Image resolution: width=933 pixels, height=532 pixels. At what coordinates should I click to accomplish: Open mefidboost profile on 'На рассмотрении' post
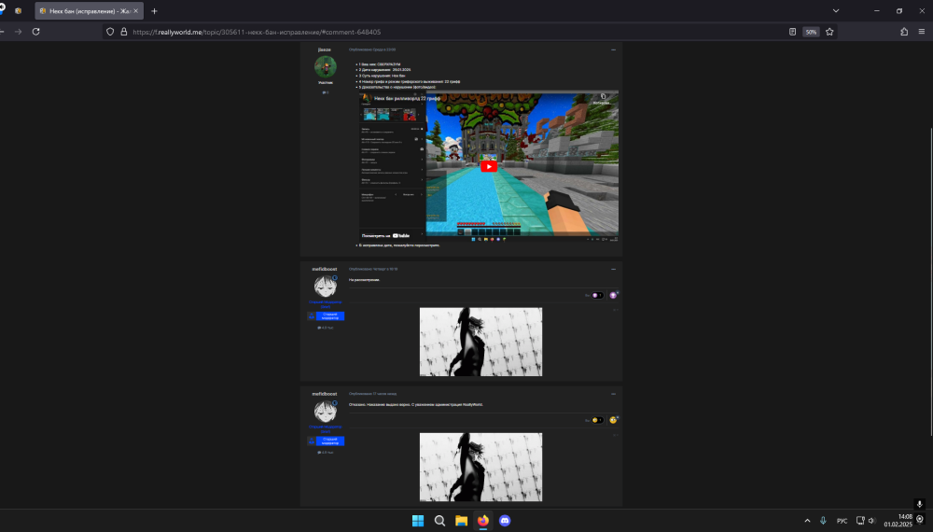pos(325,269)
